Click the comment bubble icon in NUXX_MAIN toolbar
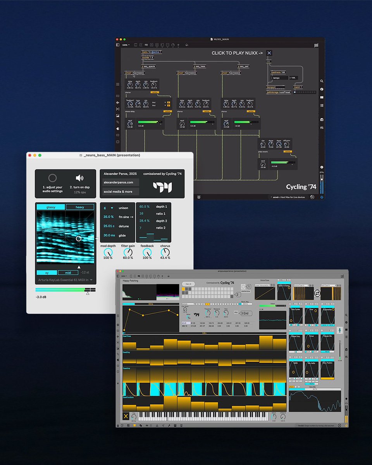The width and height of the screenshot is (372, 465). [x=146, y=45]
